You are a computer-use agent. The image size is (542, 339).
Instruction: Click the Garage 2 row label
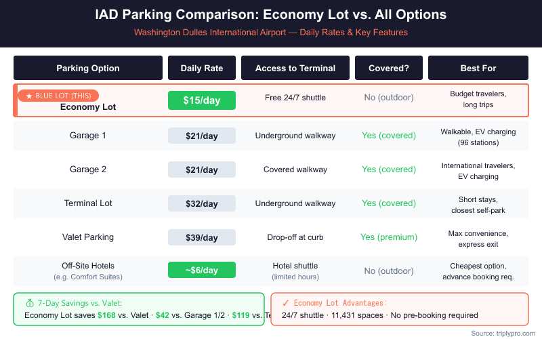coord(88,169)
